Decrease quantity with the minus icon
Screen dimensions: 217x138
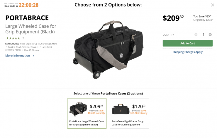pos(196,35)
